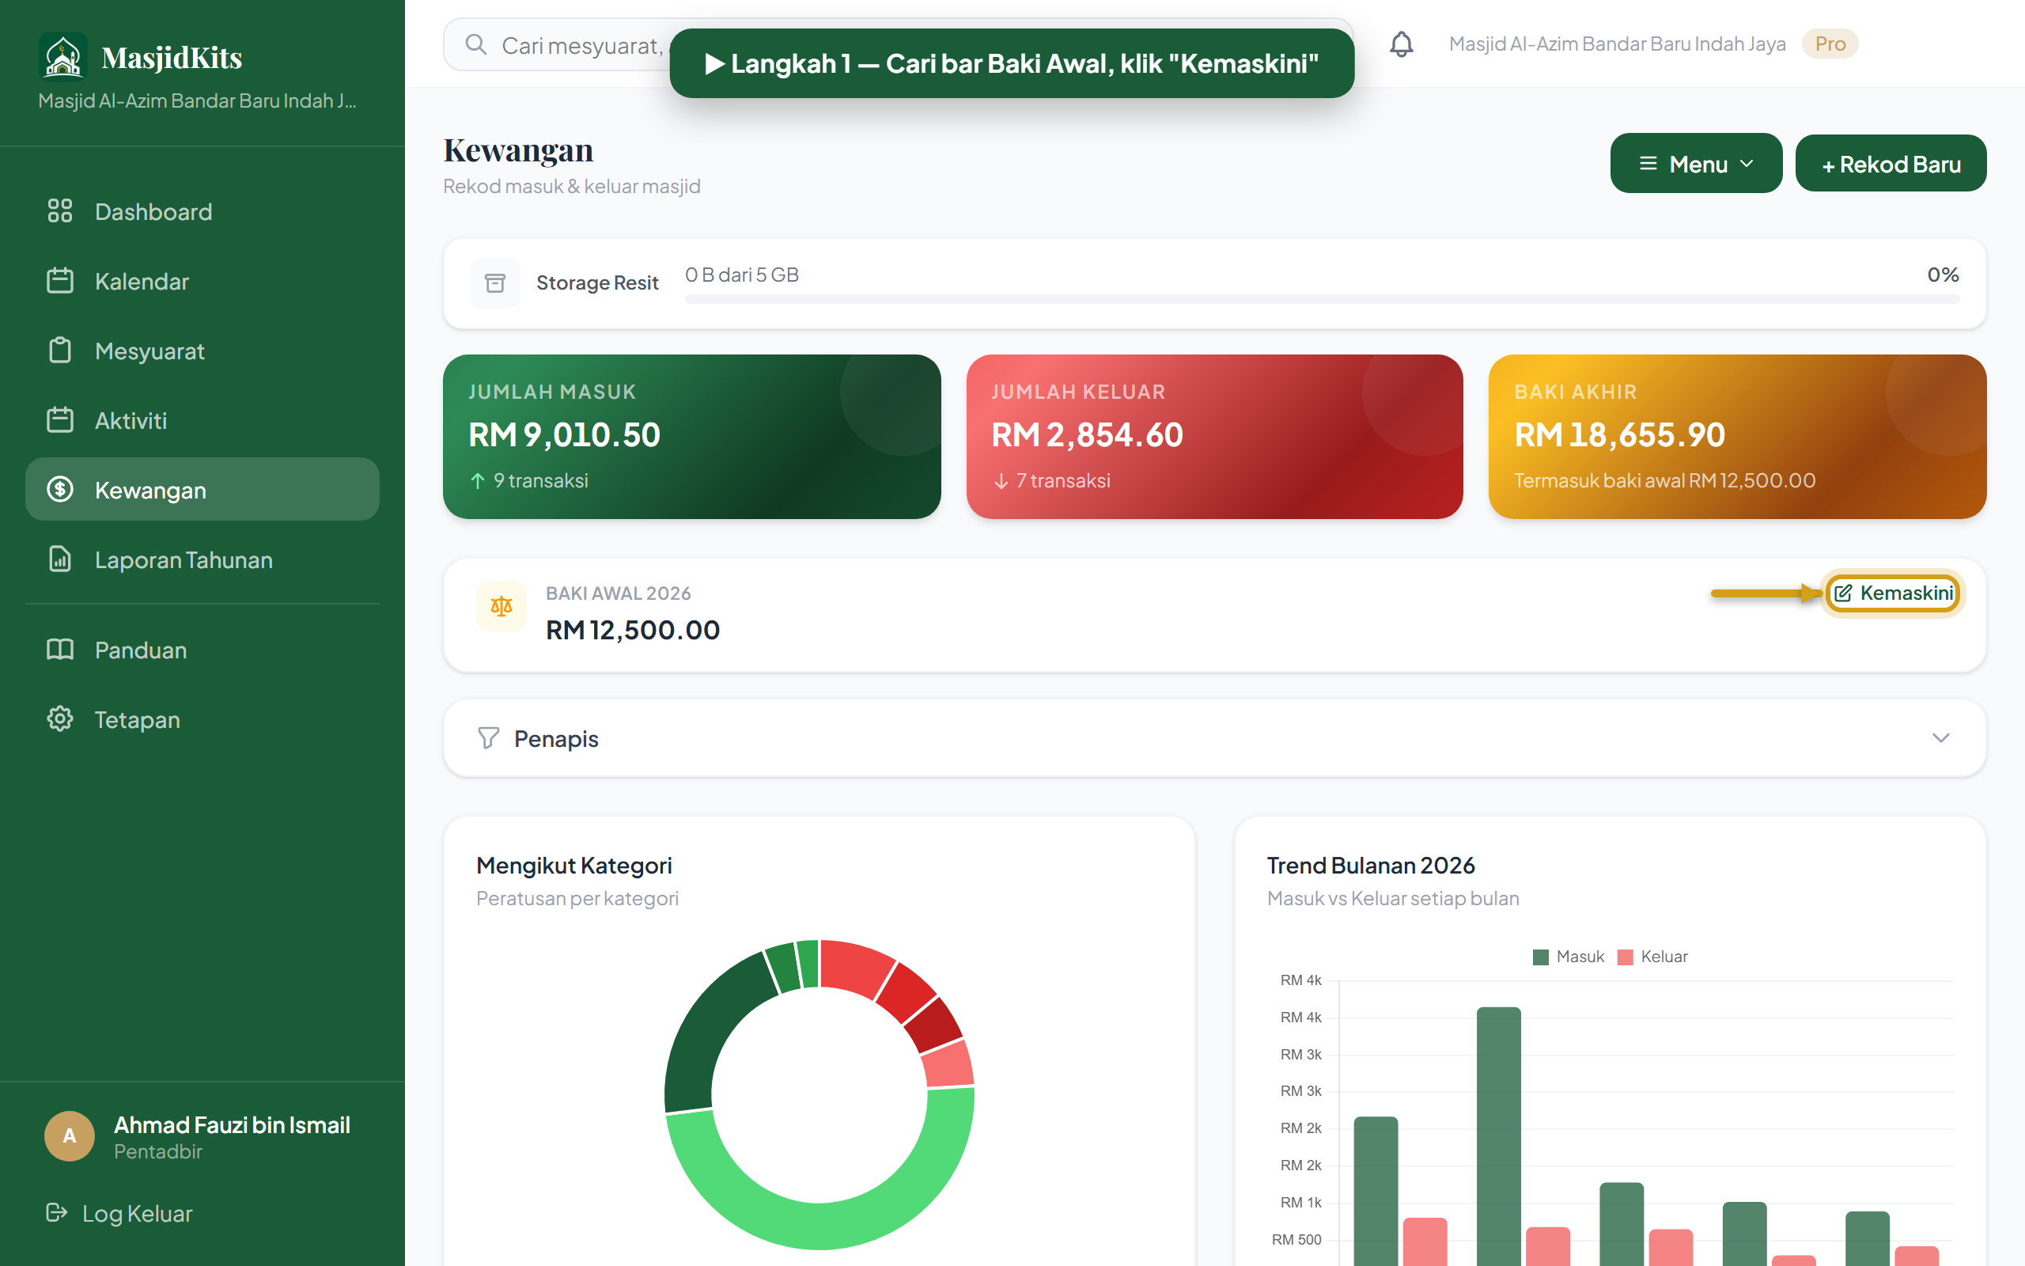The image size is (2025, 1266).
Task: Click 'Termasuk baki awal RM 12,500.00' text
Action: pos(1664,480)
